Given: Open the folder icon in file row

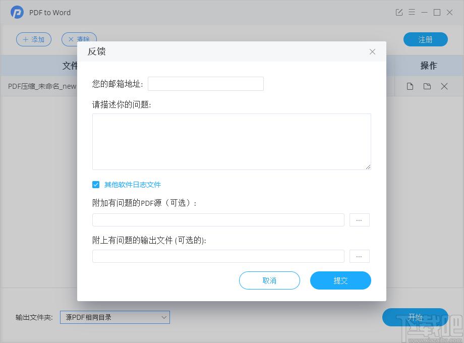Looking at the screenshot, I should pos(427,86).
